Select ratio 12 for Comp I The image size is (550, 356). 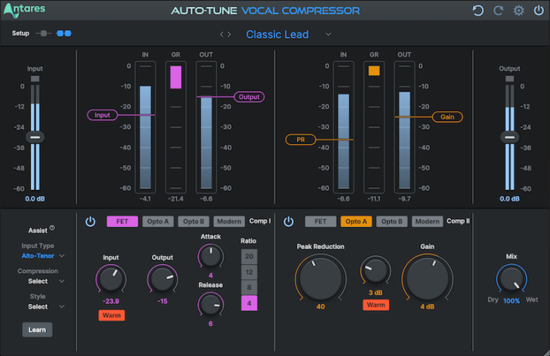(x=249, y=272)
